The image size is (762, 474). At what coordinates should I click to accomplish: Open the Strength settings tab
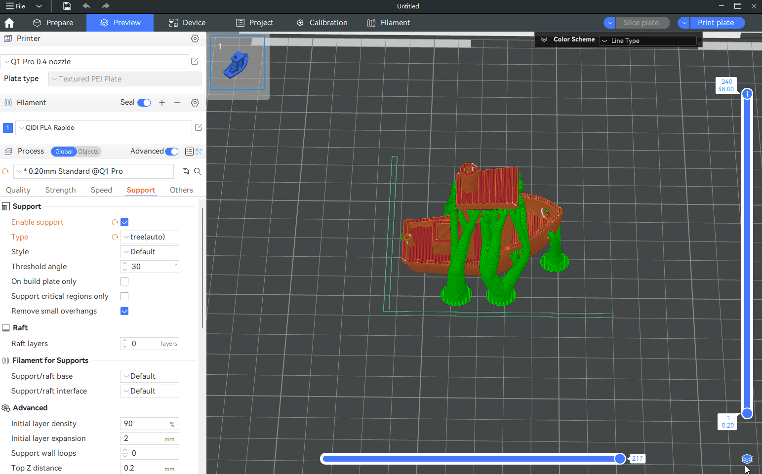[x=60, y=190]
